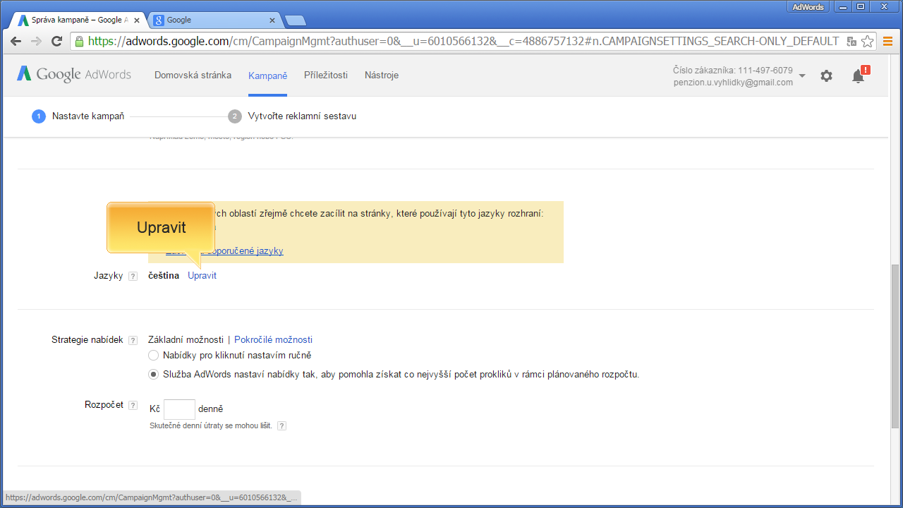Open the Chrome menu hamburger icon
The image size is (903, 508).
tap(888, 41)
